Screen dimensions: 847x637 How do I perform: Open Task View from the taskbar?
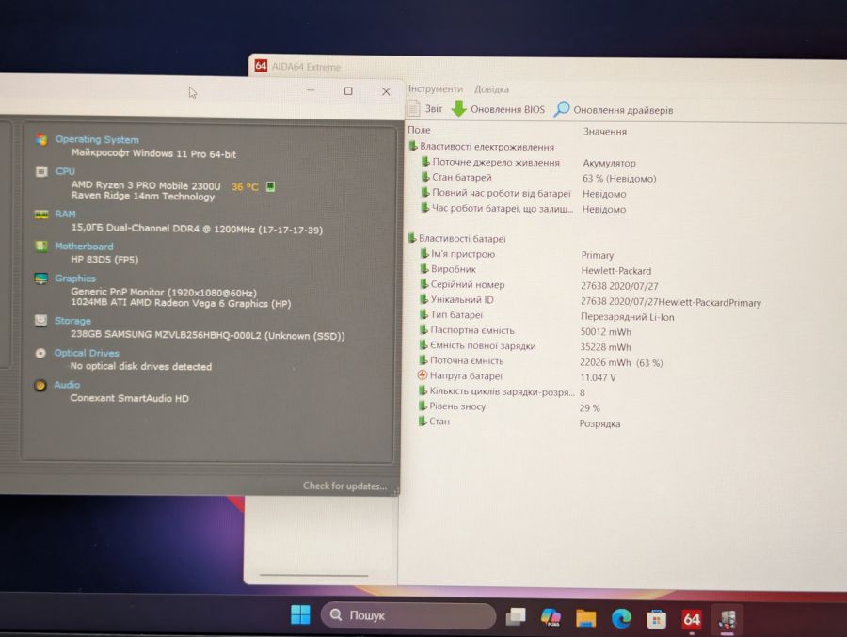(x=516, y=616)
